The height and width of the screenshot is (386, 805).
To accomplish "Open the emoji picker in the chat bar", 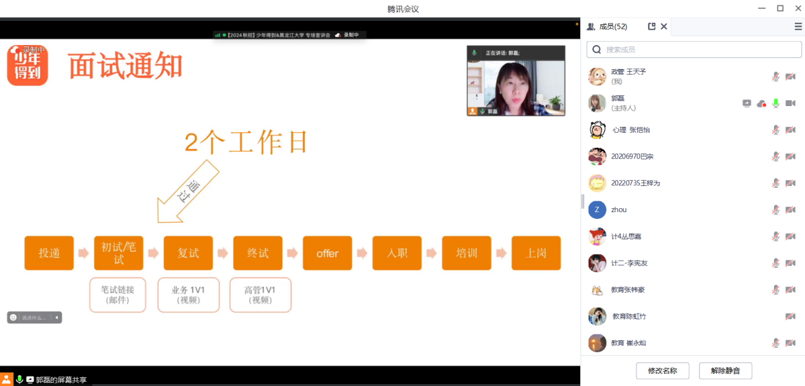I will pyautogui.click(x=13, y=317).
